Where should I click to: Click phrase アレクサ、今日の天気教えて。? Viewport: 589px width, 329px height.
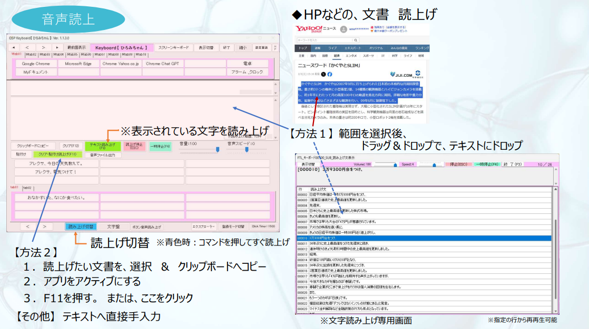[56, 164]
